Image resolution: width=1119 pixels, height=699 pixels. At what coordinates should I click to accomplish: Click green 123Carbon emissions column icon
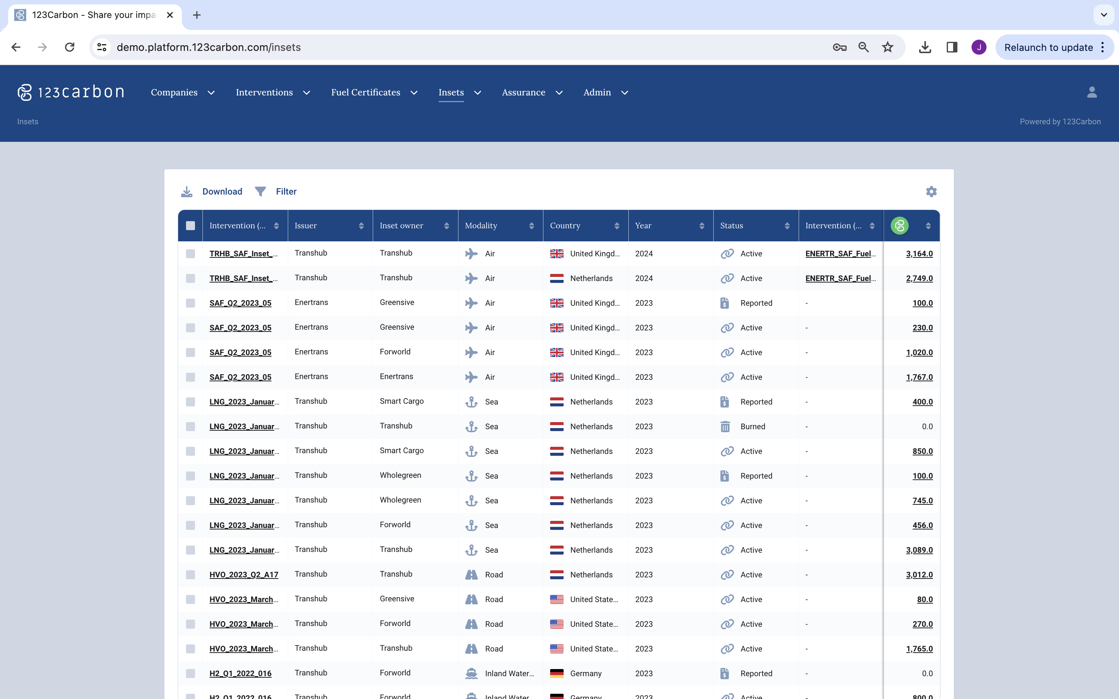(x=899, y=226)
